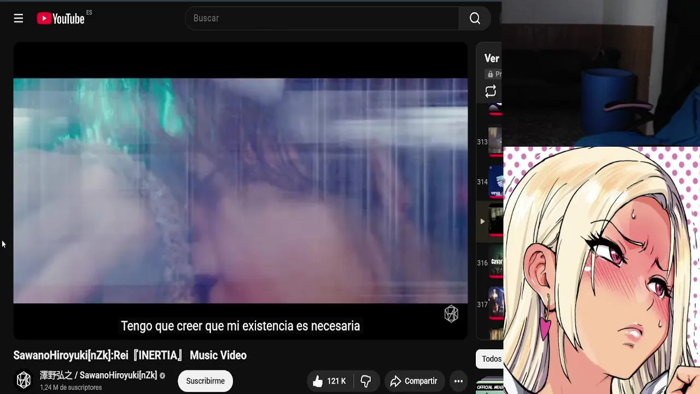Select playlist item 317 thumbnail

(x=495, y=304)
